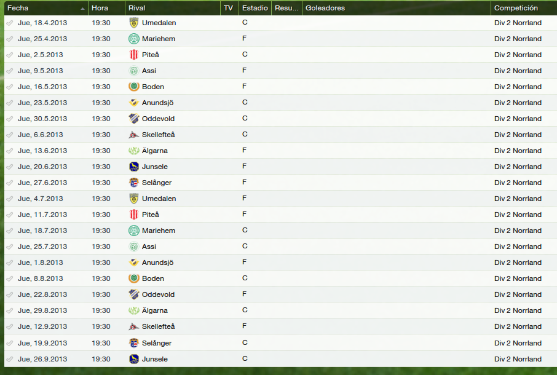Click the Oddevold crest on the 30.5.2013 fixture
557x375 pixels.
(133, 119)
